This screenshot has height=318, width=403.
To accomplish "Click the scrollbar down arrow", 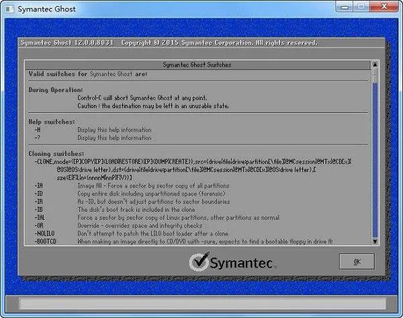I will click(374, 241).
